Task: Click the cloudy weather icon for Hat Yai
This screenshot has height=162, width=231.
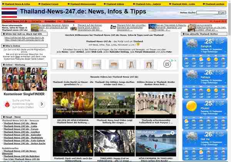Action: click(x=191, y=136)
